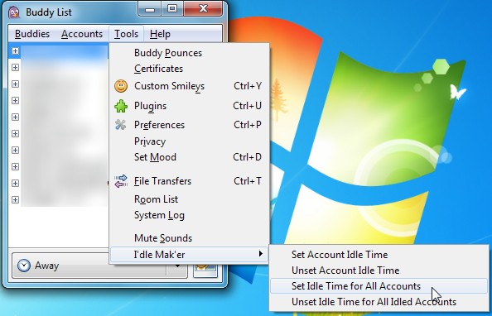Expand the highlighted buddy group plus box
Image resolution: width=492 pixels, height=316 pixels.
(x=15, y=50)
